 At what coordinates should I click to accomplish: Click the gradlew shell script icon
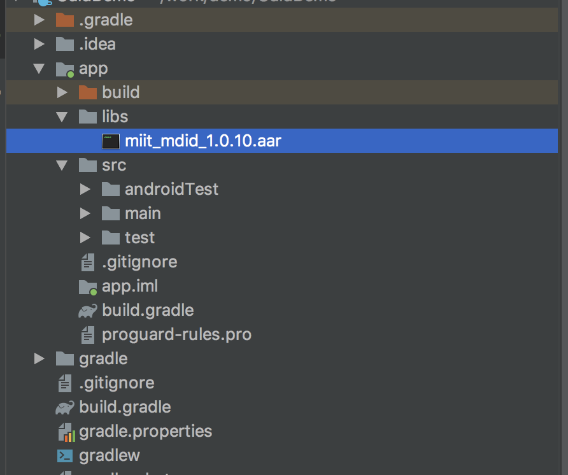pos(65,456)
